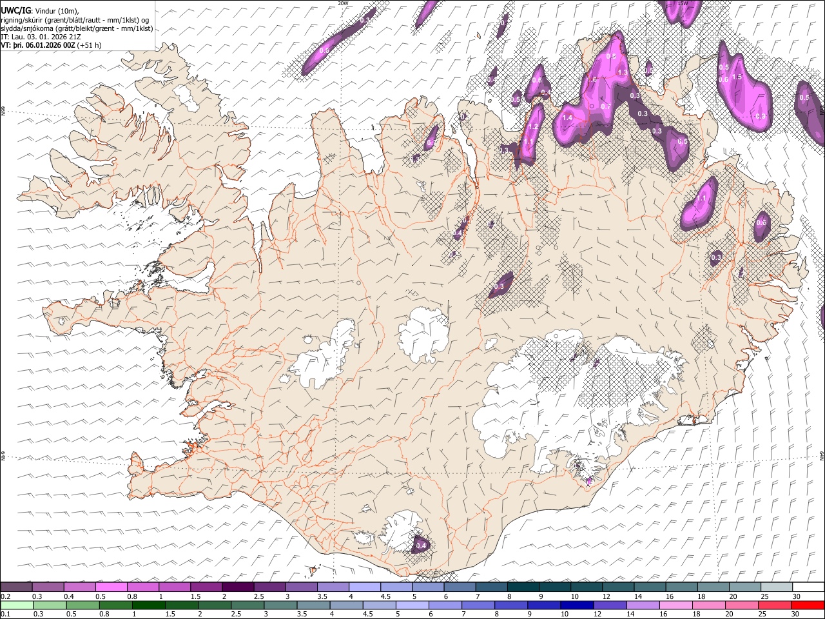Screen dimensions: 825x619
Task: Click the violet lower-row swatch between 14 and 16
Action: pyautogui.click(x=643, y=605)
